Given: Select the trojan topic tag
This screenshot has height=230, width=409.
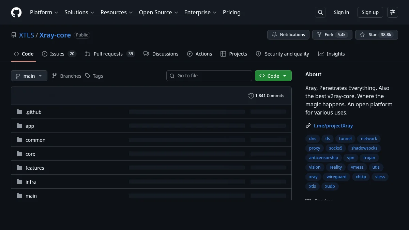Looking at the screenshot, I should (369, 158).
